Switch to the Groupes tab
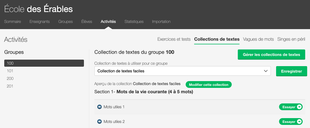Viewport: 310px width, 128px height. coord(66,21)
